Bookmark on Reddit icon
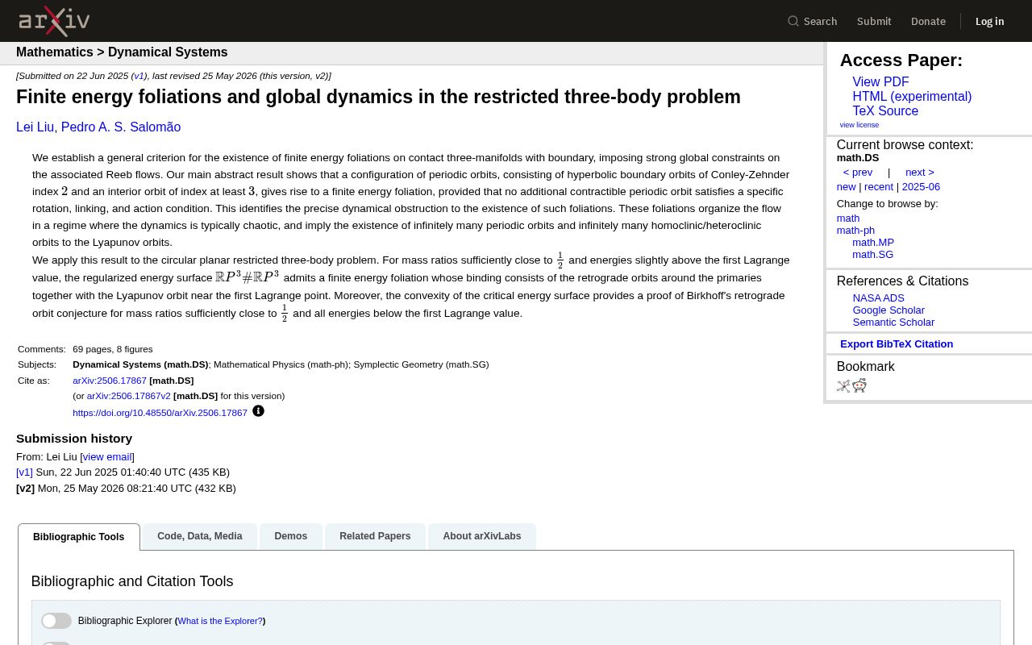Viewport: 1032px width, 645px height. click(859, 386)
